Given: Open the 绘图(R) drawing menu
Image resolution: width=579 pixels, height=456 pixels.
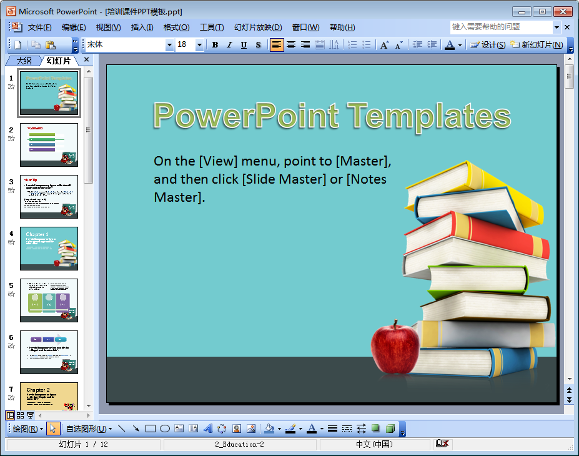Looking at the screenshot, I should (x=27, y=429).
